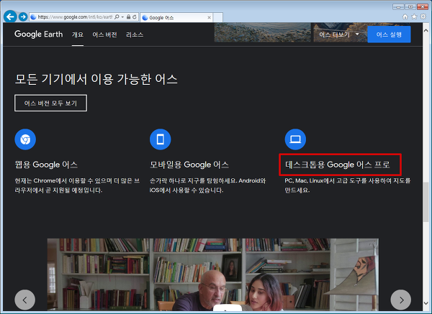The height and width of the screenshot is (314, 432).
Task: Click the Google Earth logo
Action: point(39,34)
